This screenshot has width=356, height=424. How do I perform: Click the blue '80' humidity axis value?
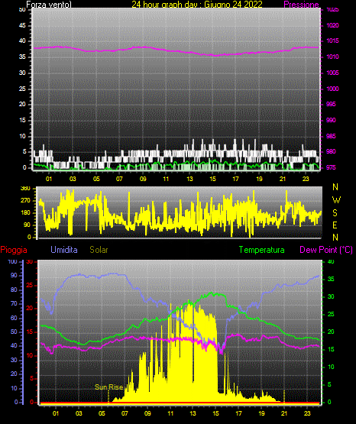coord(14,290)
